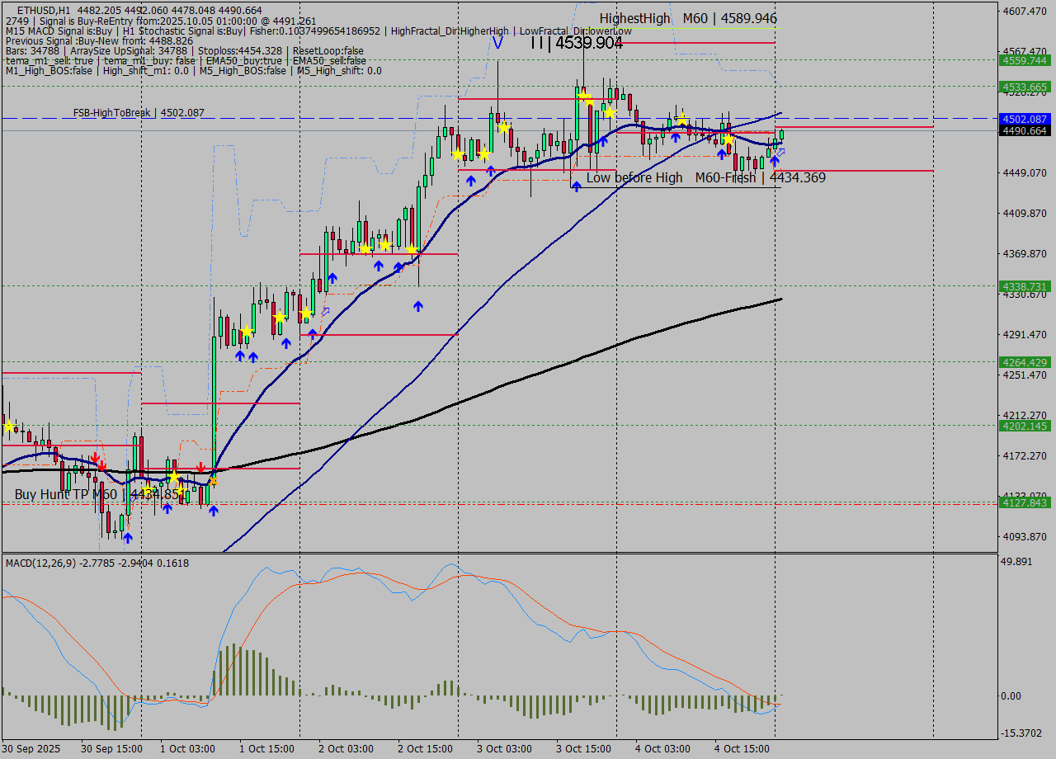Click the blue up arrow below the 30 Sep lowest candle
Image resolution: width=1056 pixels, height=759 pixels.
[127, 538]
